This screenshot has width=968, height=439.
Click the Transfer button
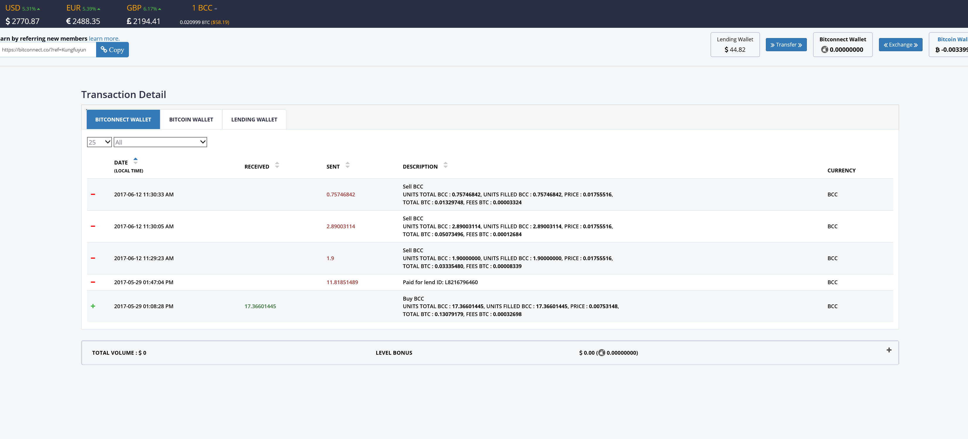(786, 45)
